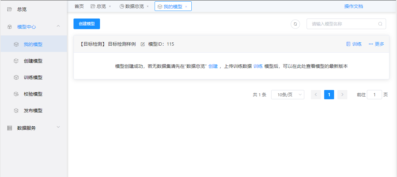Select 我的模型 in the sidebar

pos(33,45)
